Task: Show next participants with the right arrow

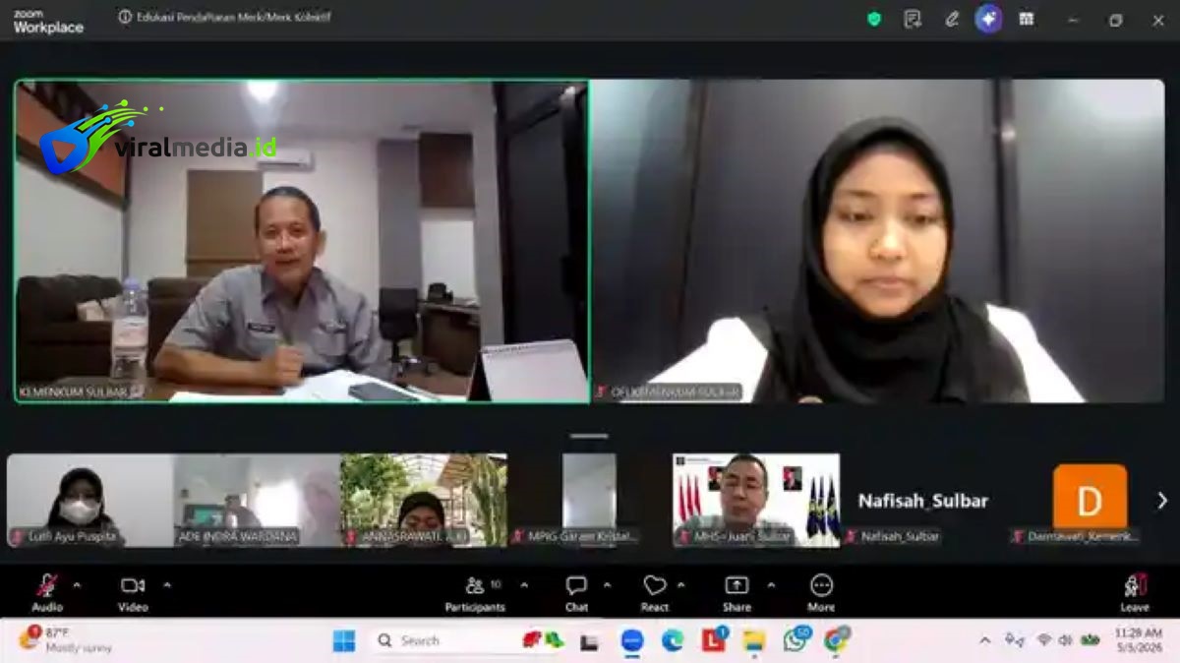Action: point(1162,501)
